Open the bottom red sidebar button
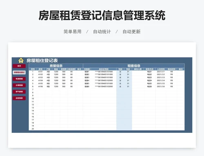 (19, 98)
